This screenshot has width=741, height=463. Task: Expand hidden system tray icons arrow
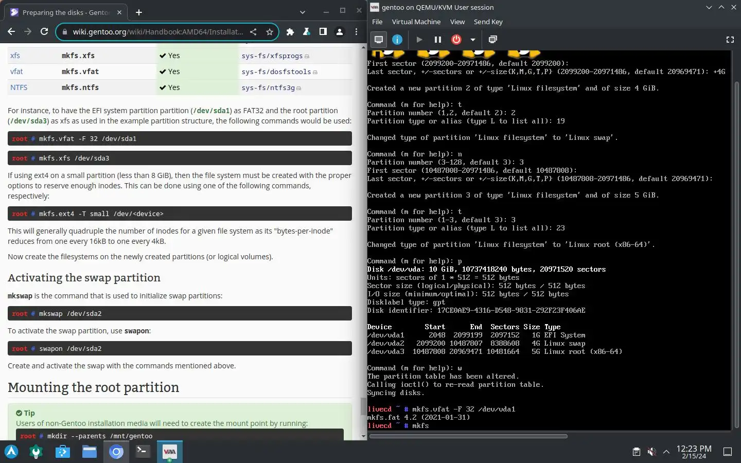[666, 452]
